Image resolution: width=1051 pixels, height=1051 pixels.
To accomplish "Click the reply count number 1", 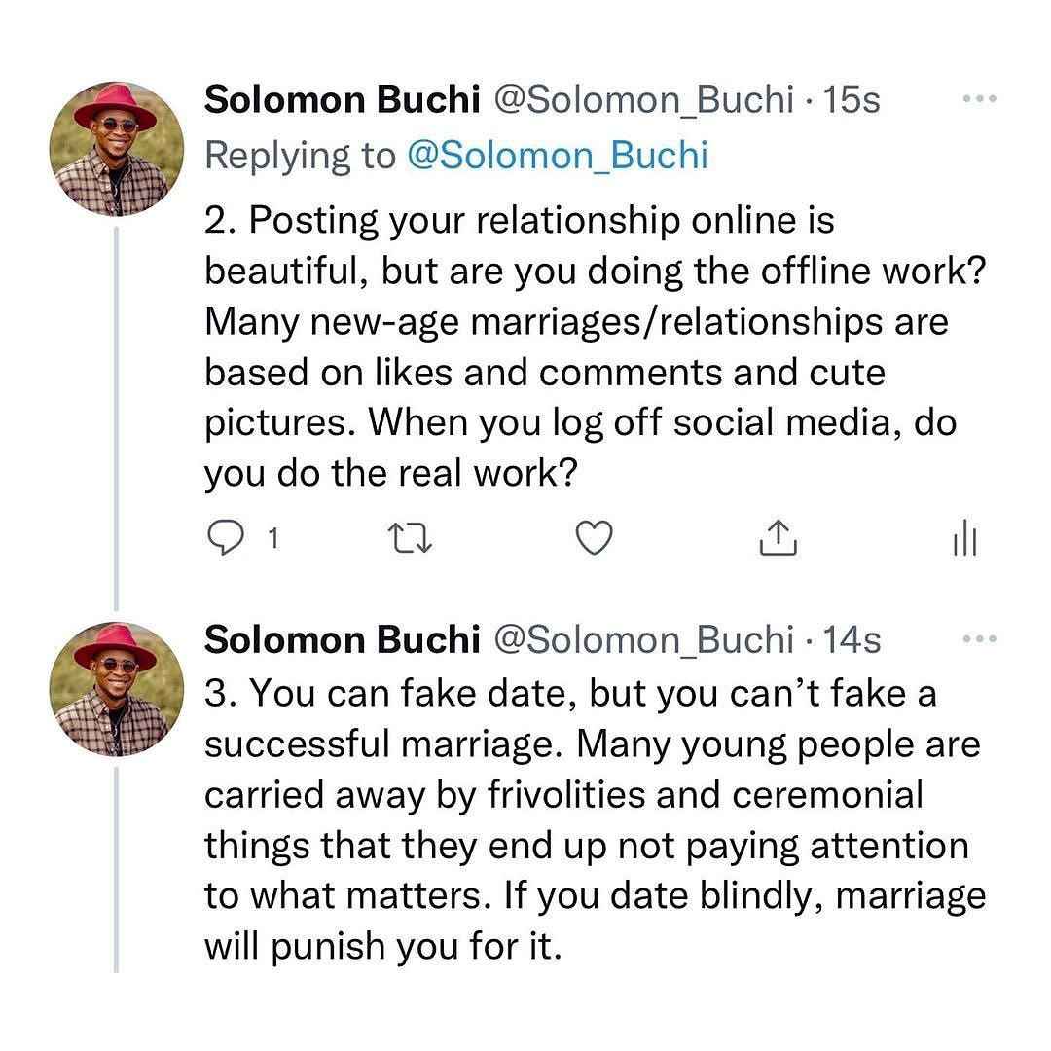I will [272, 538].
